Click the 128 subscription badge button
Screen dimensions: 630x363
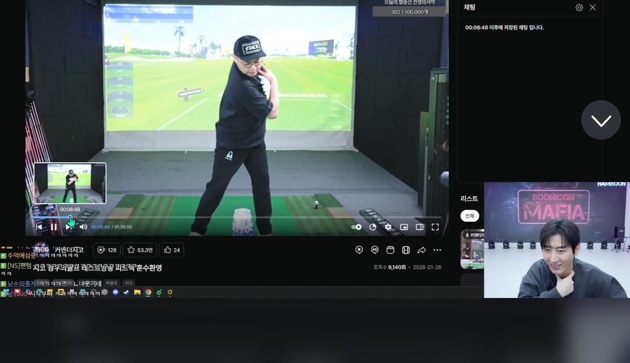(x=107, y=250)
